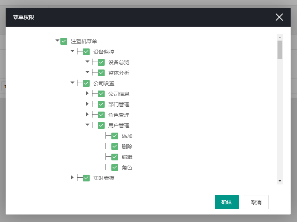Toggle the 公司设置 checkbox
This screenshot has height=222, width=297.
pyautogui.click(x=86, y=83)
